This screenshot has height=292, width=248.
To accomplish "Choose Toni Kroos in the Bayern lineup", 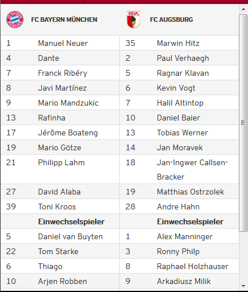I will coord(57,207).
